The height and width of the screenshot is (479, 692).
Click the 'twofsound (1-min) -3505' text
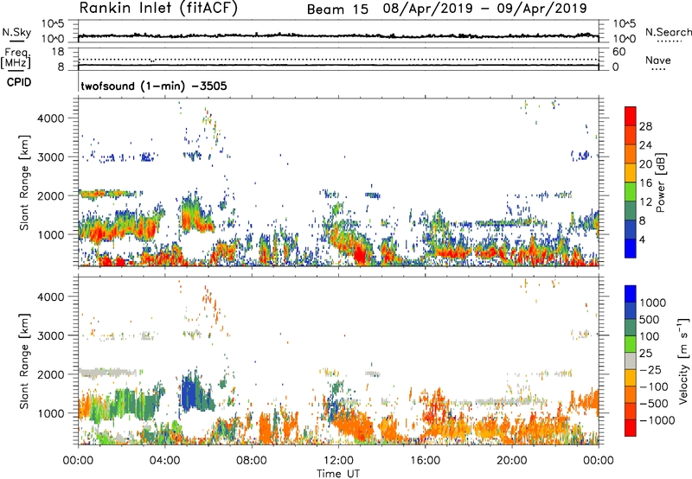pyautogui.click(x=154, y=86)
